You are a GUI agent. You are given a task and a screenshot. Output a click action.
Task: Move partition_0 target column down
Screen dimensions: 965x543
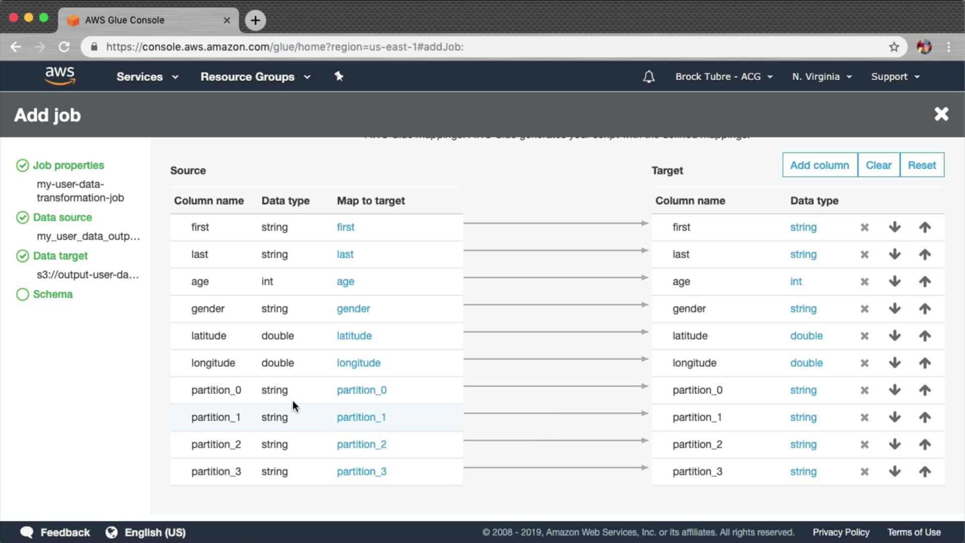(x=895, y=390)
